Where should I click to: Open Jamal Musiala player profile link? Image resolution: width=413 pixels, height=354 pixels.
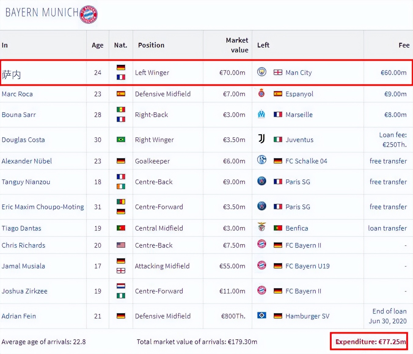23,266
